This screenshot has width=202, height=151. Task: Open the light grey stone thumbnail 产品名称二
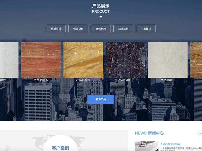pos(168,60)
